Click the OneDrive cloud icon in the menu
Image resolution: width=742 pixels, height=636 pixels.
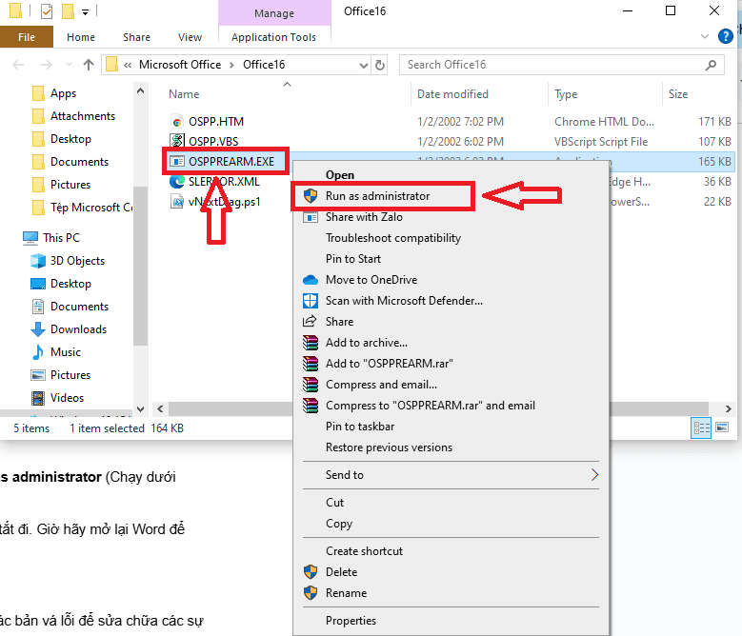(311, 280)
